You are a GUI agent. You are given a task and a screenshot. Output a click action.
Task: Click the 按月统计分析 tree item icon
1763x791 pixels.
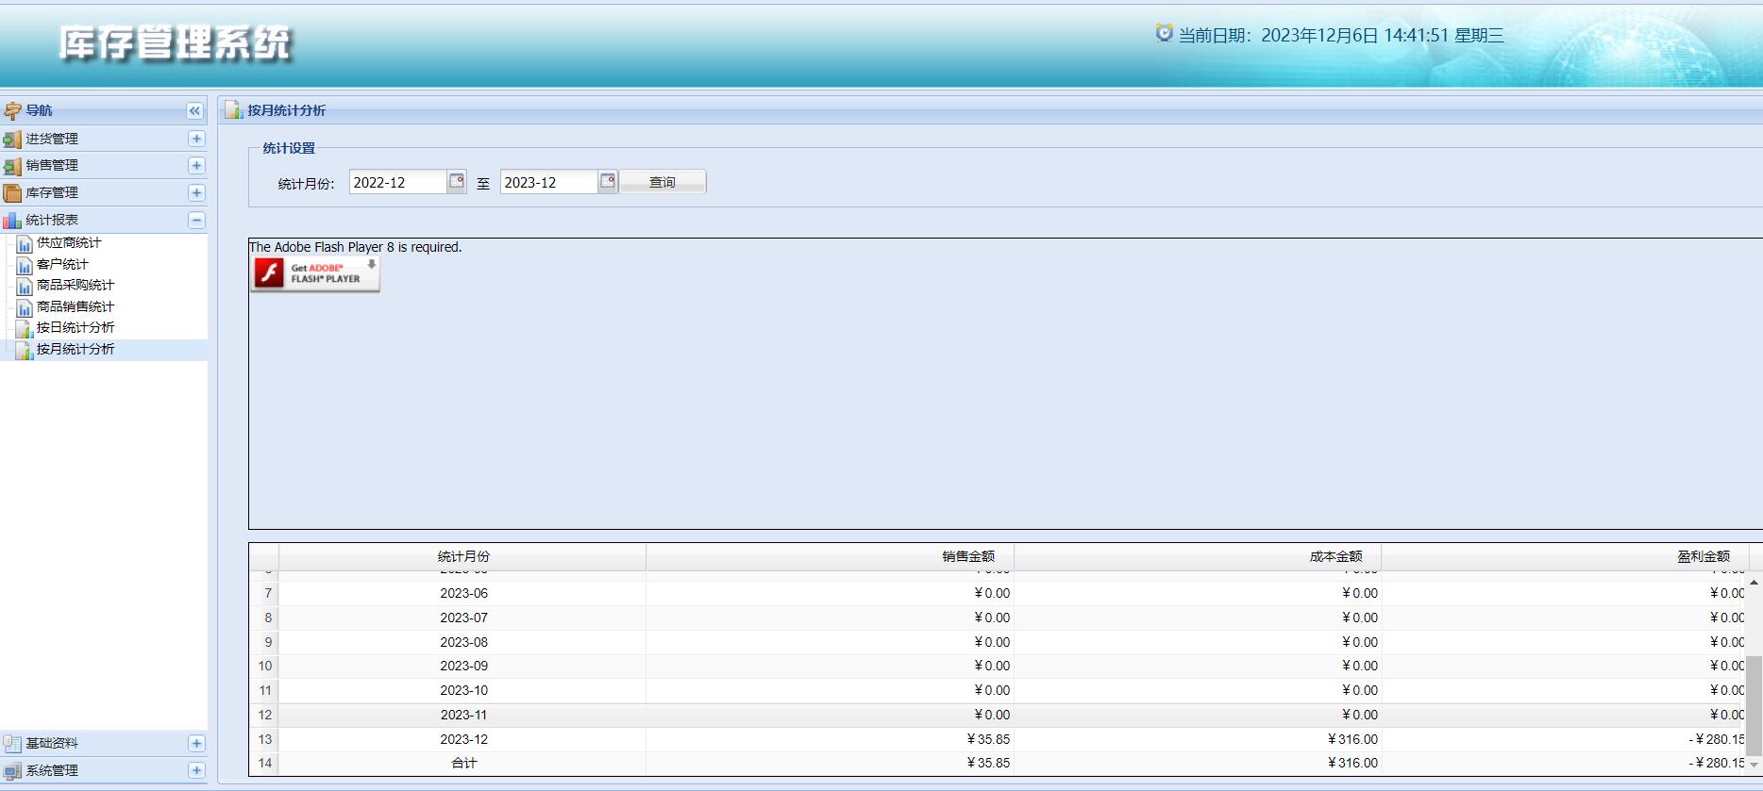click(x=25, y=350)
